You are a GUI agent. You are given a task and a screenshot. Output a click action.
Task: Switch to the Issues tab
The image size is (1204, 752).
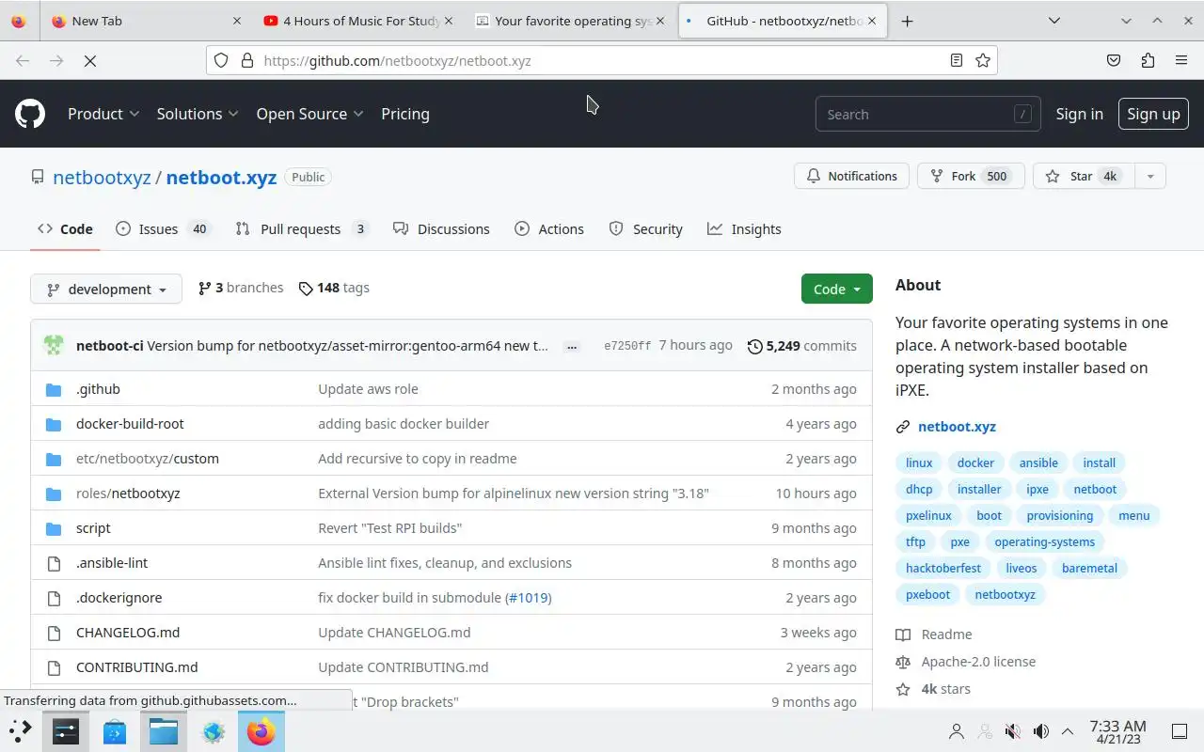coord(163,228)
